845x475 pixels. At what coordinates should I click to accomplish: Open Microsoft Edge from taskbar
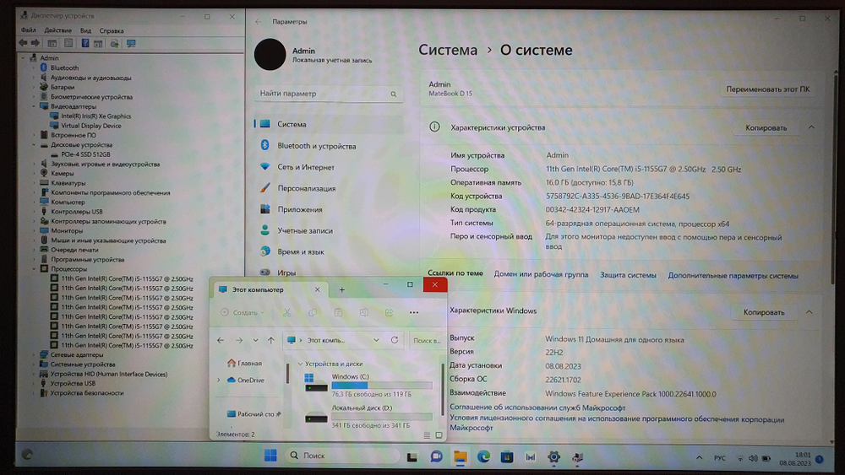[x=483, y=456]
